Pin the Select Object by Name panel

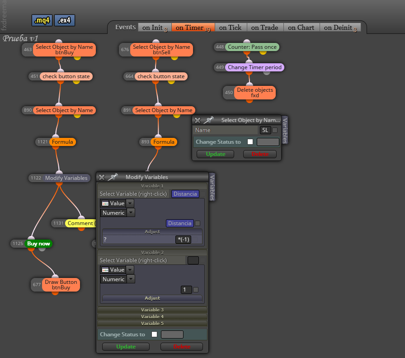(x=208, y=120)
